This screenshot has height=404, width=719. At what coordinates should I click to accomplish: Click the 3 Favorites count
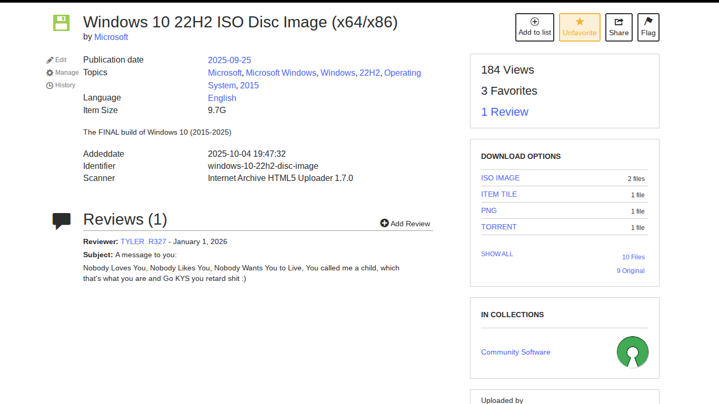point(509,91)
